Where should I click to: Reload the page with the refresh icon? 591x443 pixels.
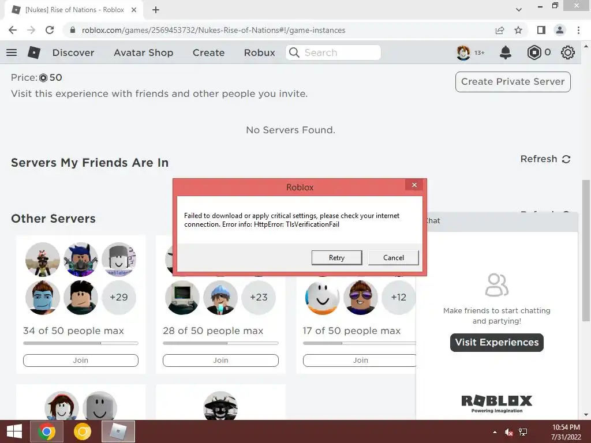click(x=50, y=30)
